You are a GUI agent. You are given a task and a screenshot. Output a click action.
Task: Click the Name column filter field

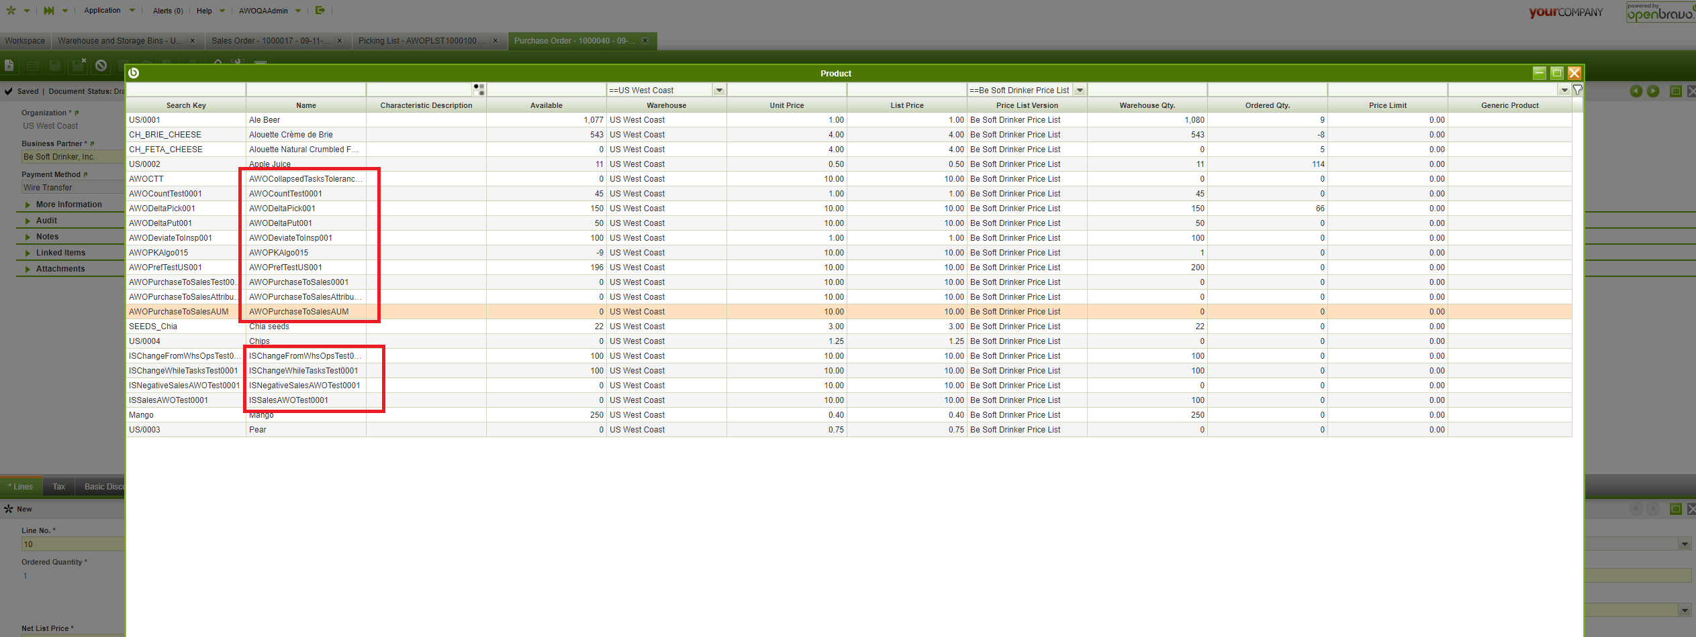[305, 90]
